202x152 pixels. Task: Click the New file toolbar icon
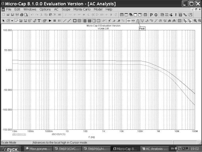pyautogui.click(x=4, y=15)
